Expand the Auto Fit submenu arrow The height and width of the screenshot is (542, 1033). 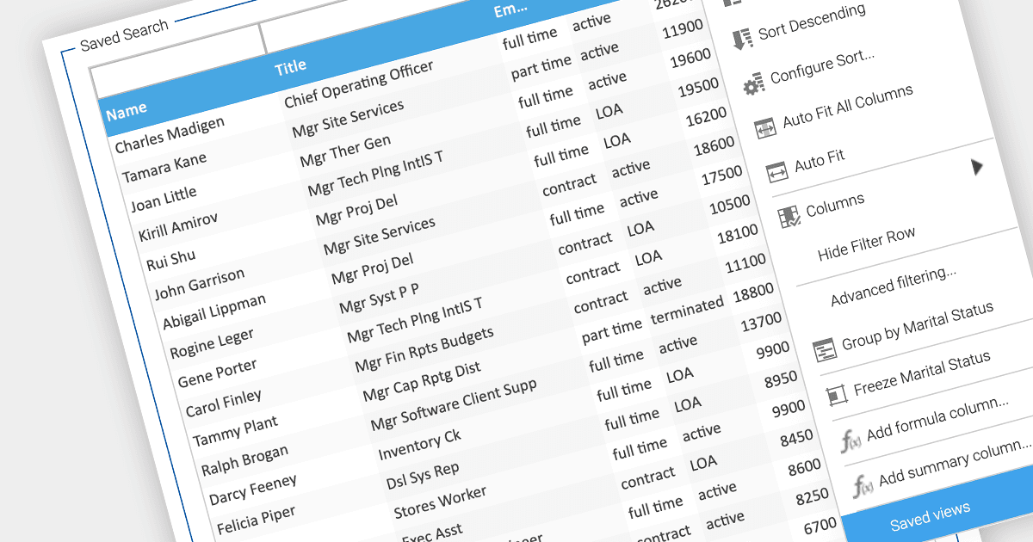(x=977, y=166)
